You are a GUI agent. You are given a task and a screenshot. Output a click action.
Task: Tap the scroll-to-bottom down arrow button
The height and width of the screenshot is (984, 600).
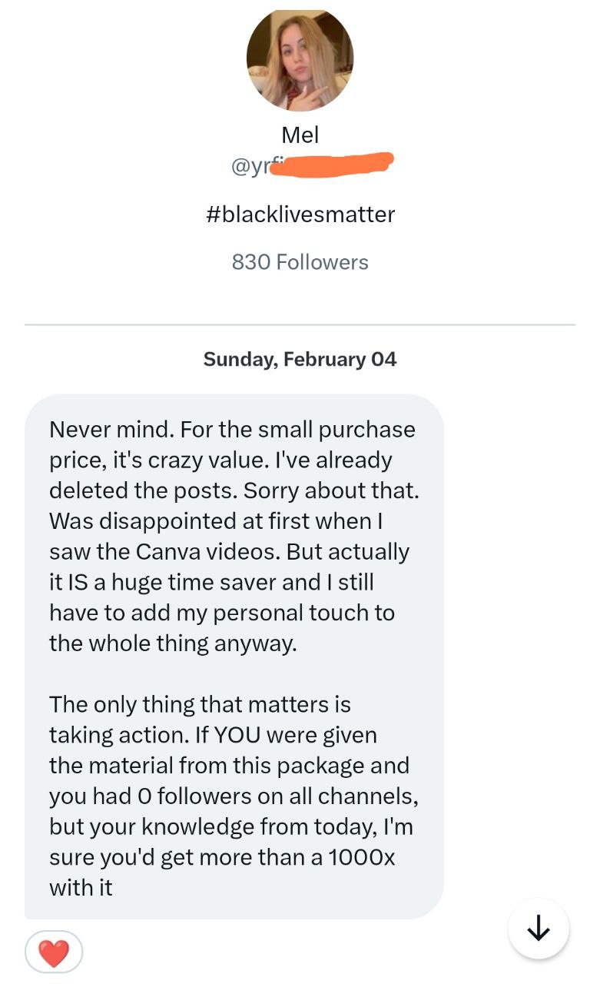pyautogui.click(x=539, y=929)
